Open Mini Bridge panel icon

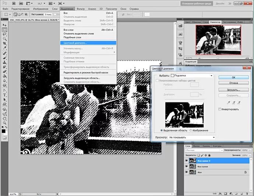coord(180,26)
